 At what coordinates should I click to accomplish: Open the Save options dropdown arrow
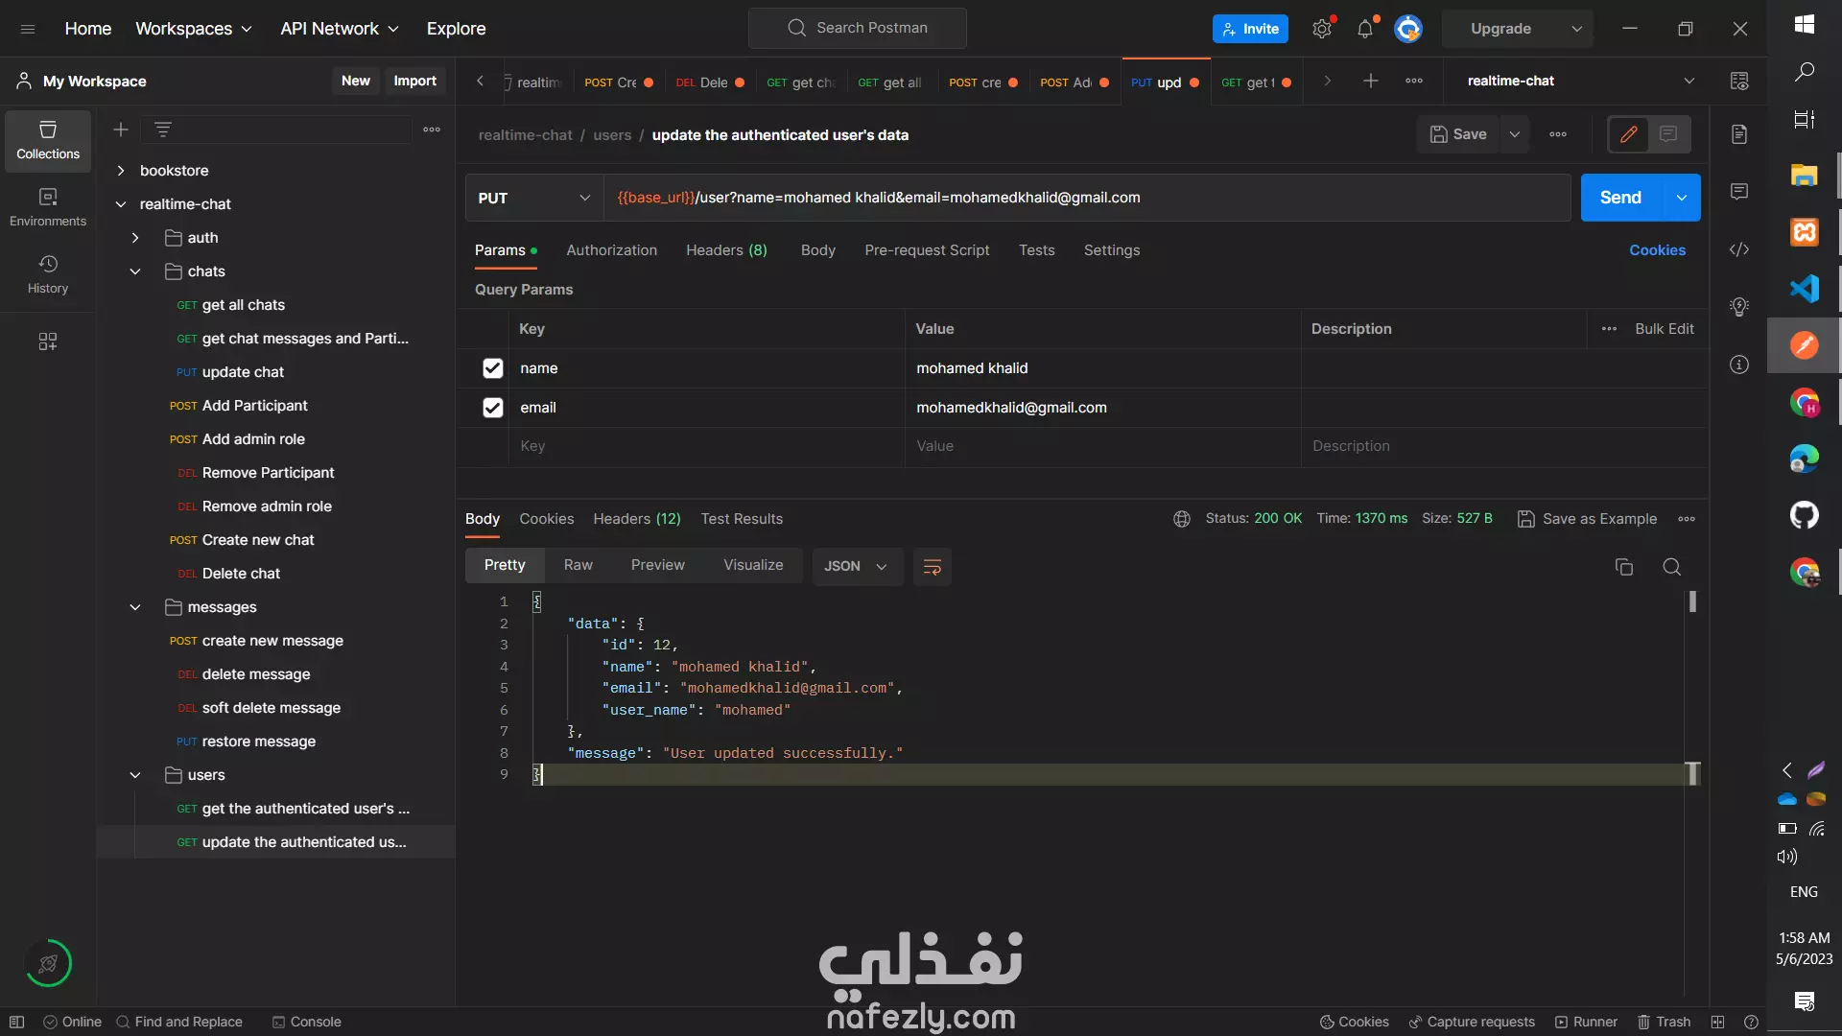(1514, 134)
